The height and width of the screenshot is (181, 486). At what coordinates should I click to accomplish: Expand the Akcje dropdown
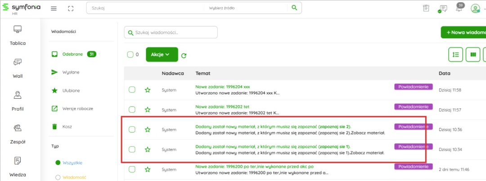(162, 54)
